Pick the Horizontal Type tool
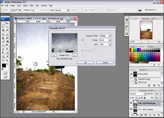This screenshot has width=164, height=118. pyautogui.click(x=7, y=49)
